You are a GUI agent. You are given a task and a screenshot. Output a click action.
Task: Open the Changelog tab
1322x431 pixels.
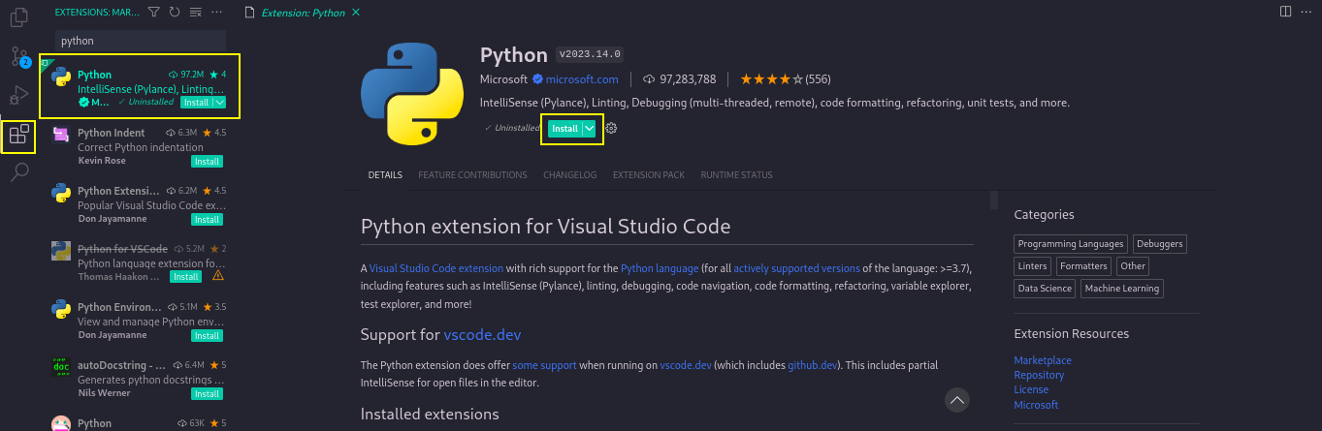tap(569, 175)
